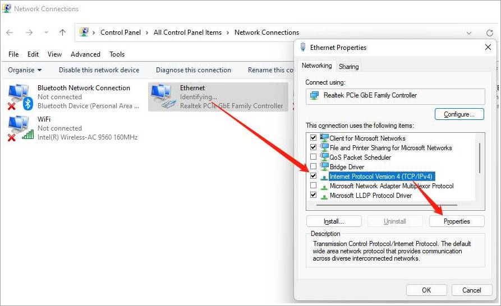
Task: Close the Ethernet Properties dialog
Action: tap(488, 47)
